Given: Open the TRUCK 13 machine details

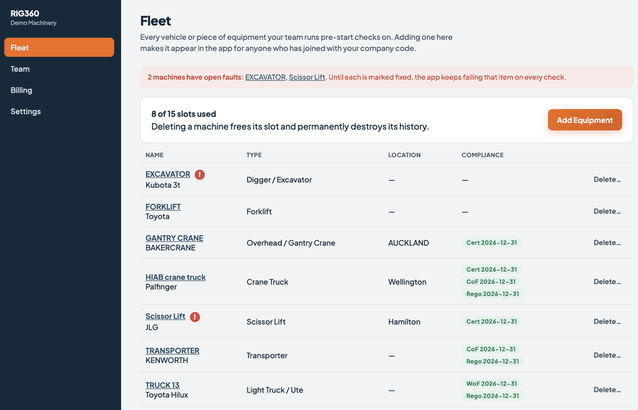Looking at the screenshot, I should (162, 385).
